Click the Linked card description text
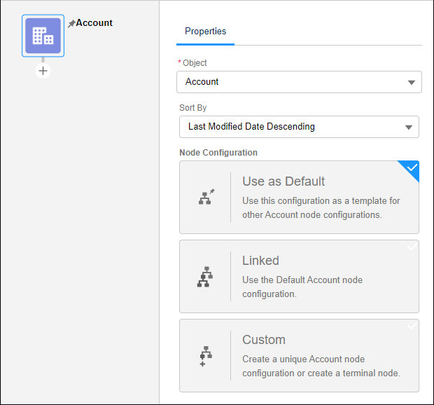The height and width of the screenshot is (405, 434). point(302,287)
